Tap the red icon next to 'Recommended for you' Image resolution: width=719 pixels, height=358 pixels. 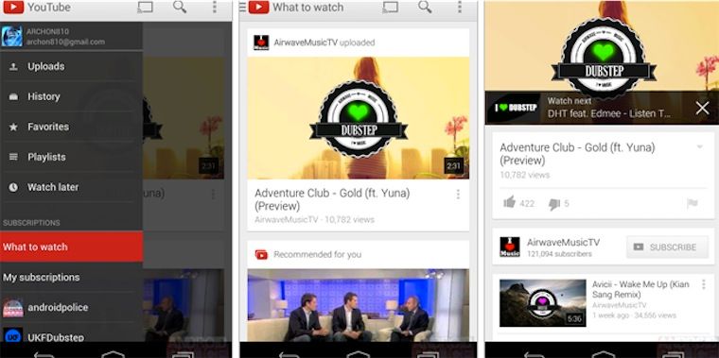click(x=261, y=254)
